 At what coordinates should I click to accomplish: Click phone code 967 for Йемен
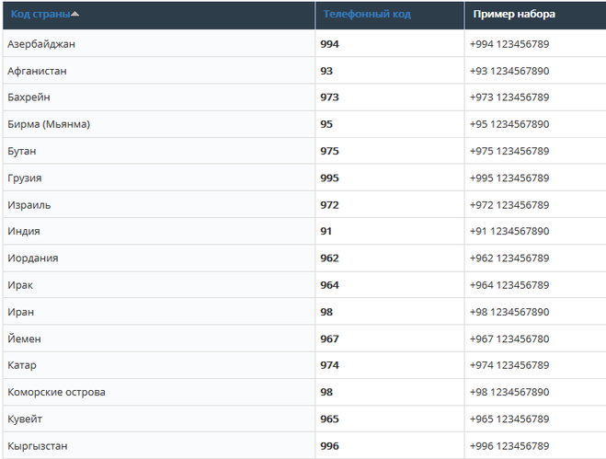coord(329,339)
